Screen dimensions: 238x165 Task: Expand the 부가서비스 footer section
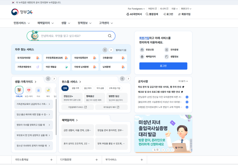(124, 160)
